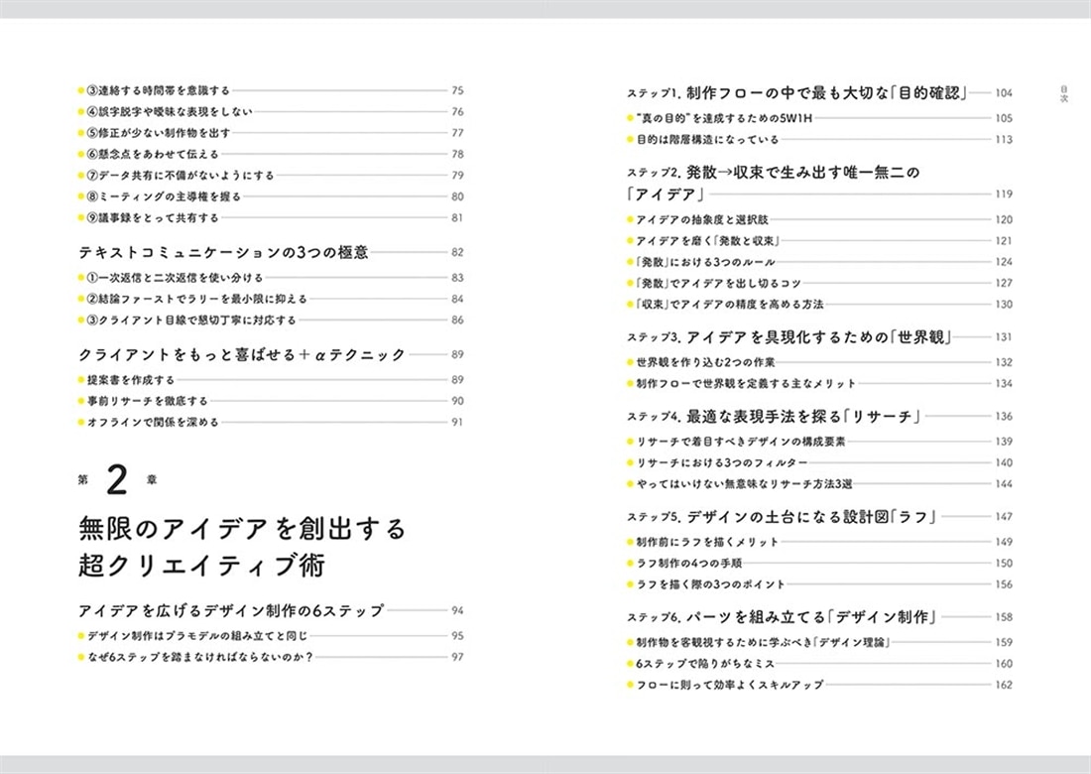Select 'デザイン制作はプラモデルの組み立てと同じ'
This screenshot has width=1091, height=774.
197,636
